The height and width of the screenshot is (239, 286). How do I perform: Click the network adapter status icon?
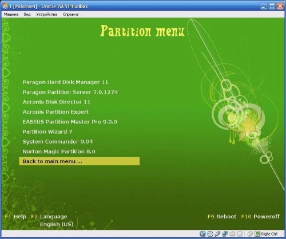point(225,234)
